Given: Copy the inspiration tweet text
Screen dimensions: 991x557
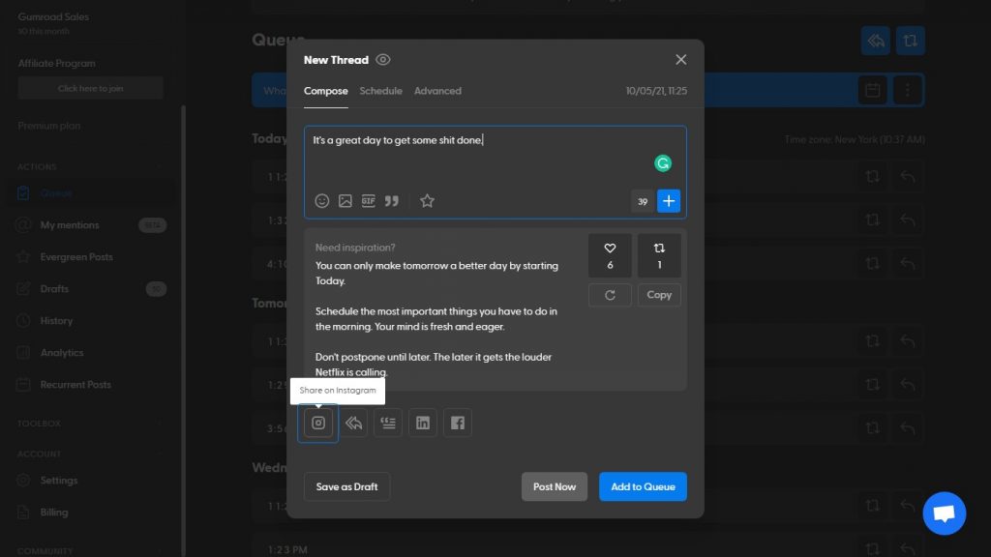Looking at the screenshot, I should coord(659,295).
